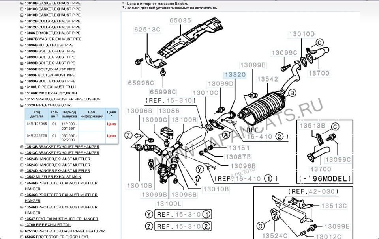Open the 13086 BRACKET,EXHAUST PIPE link
The height and width of the screenshot is (239, 379).
click(x=52, y=33)
